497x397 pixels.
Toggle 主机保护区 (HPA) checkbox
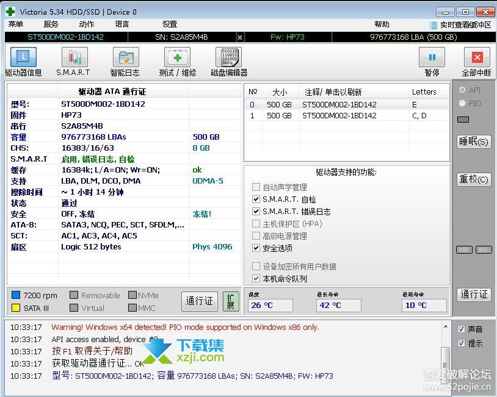click(x=256, y=224)
